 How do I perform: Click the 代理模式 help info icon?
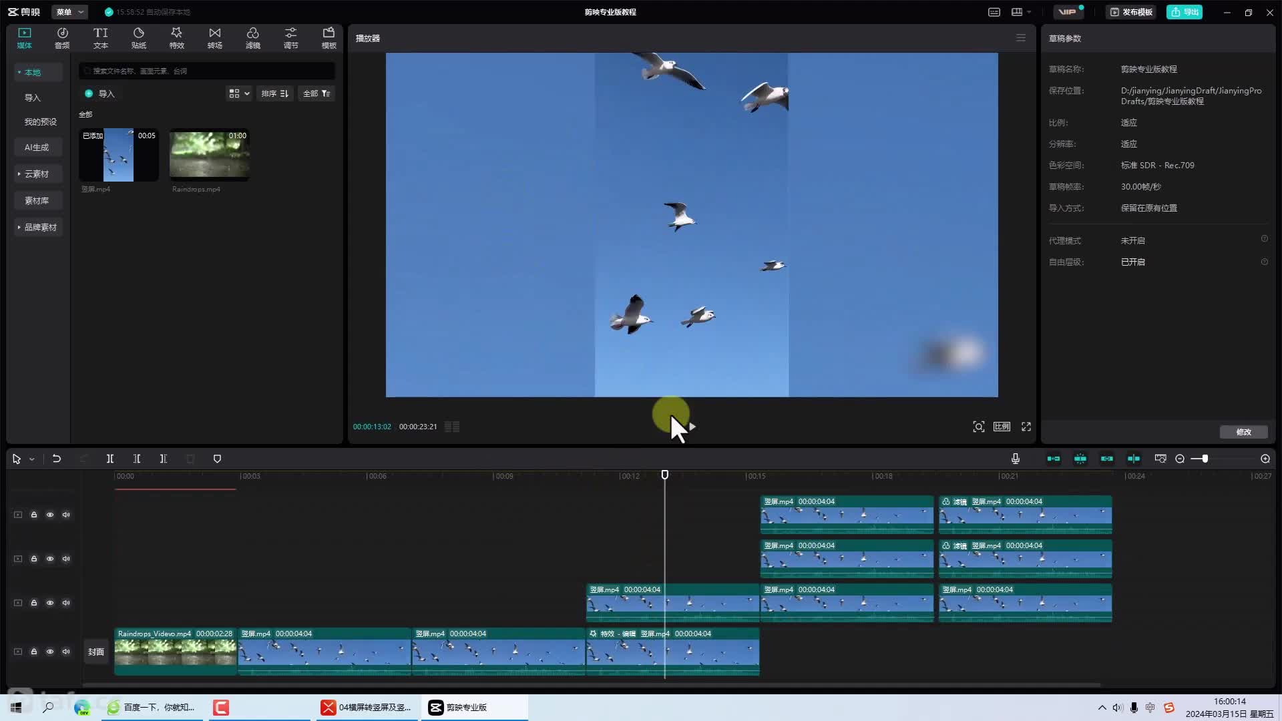[x=1264, y=239]
